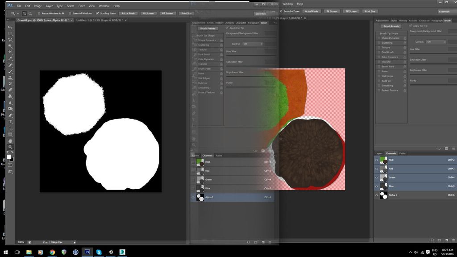Click the right-side Brush Presets button
This screenshot has height=257, width=457.
pos(391,26)
